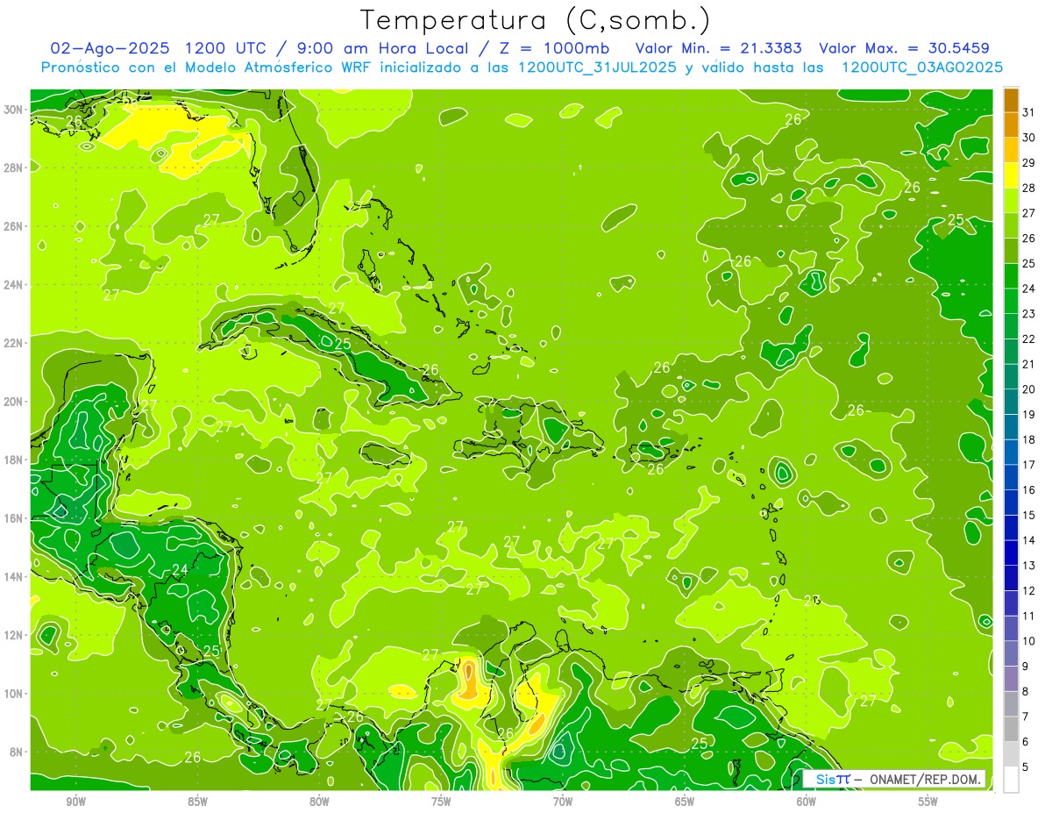Click the '1200UTC_03AGO2025' valid-until time
Viewport: 1052px width, 813px height.
click(922, 68)
